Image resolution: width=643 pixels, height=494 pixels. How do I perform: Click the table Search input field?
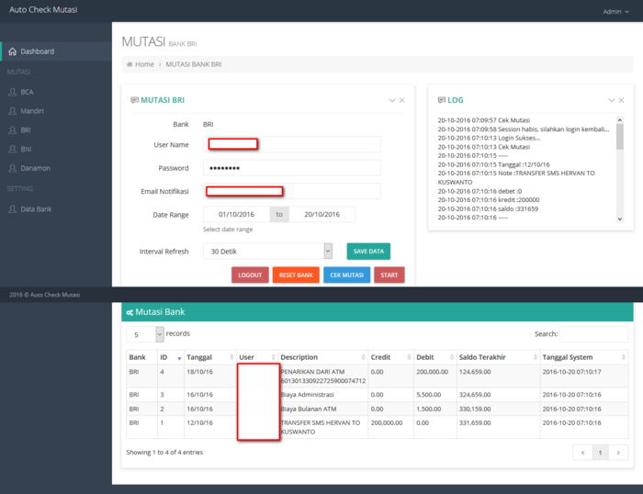click(x=593, y=334)
